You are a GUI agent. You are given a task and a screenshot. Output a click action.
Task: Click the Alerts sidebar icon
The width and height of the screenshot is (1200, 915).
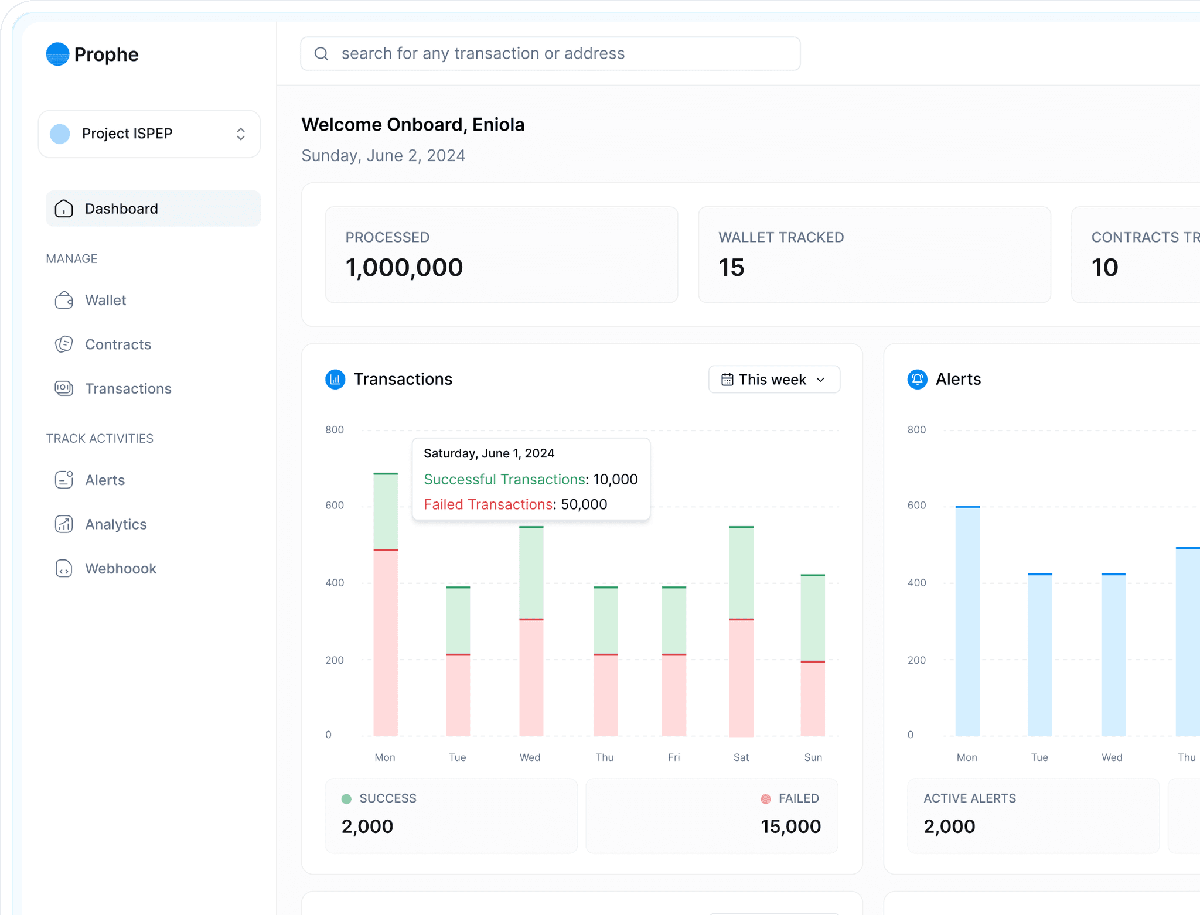64,480
